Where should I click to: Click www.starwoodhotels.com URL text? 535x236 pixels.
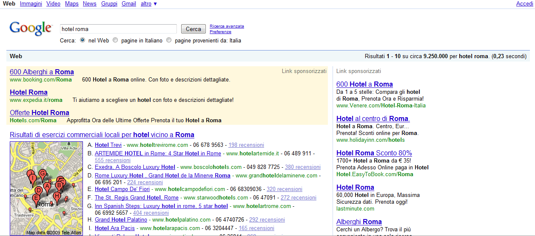(x=216, y=198)
